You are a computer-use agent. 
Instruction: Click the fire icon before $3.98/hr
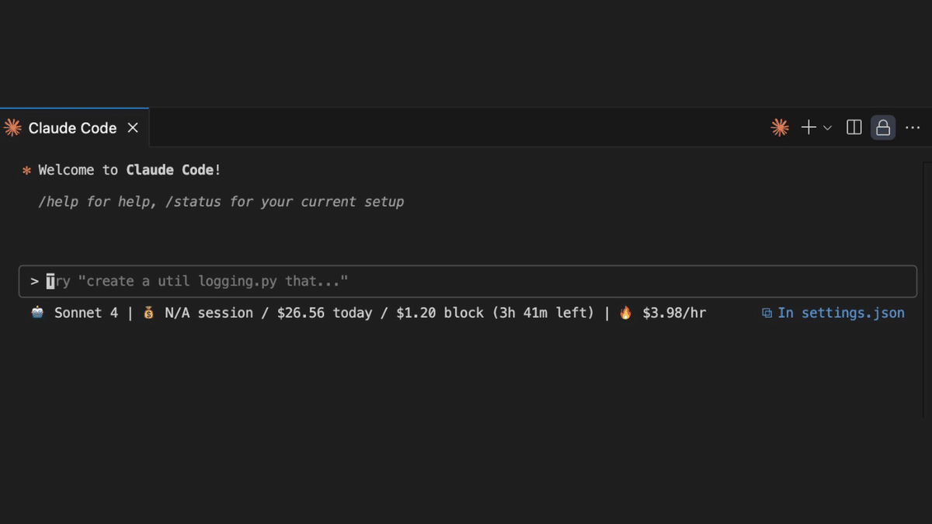pyautogui.click(x=626, y=313)
